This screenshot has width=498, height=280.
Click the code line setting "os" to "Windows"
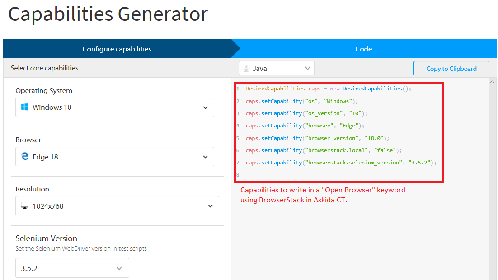coord(302,101)
